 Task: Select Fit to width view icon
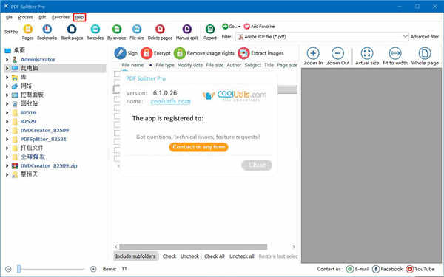tap(395, 53)
